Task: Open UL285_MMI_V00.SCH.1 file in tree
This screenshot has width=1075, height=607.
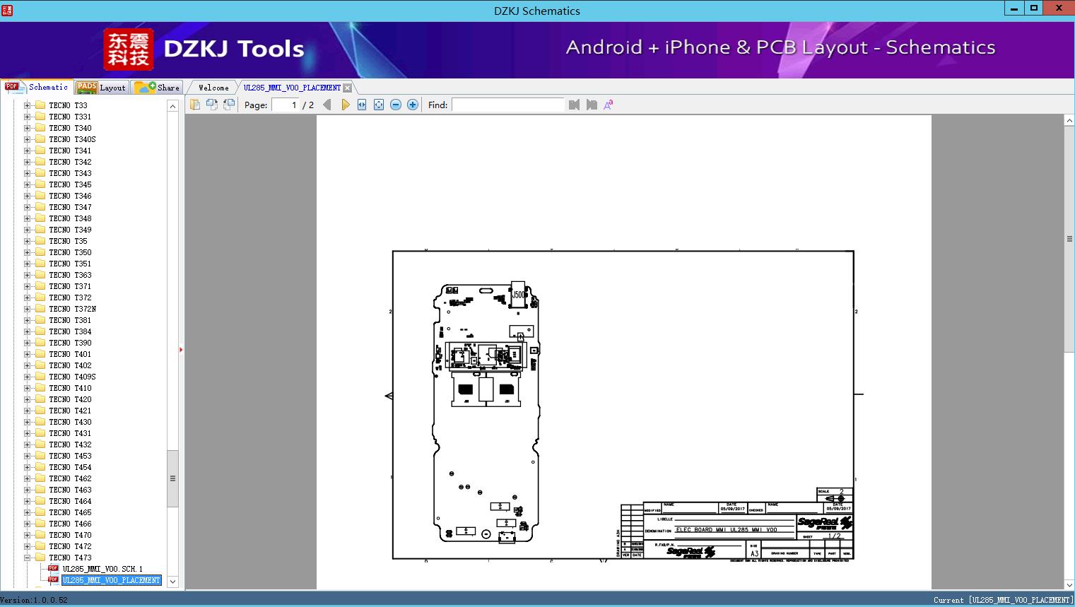Action: point(102,569)
